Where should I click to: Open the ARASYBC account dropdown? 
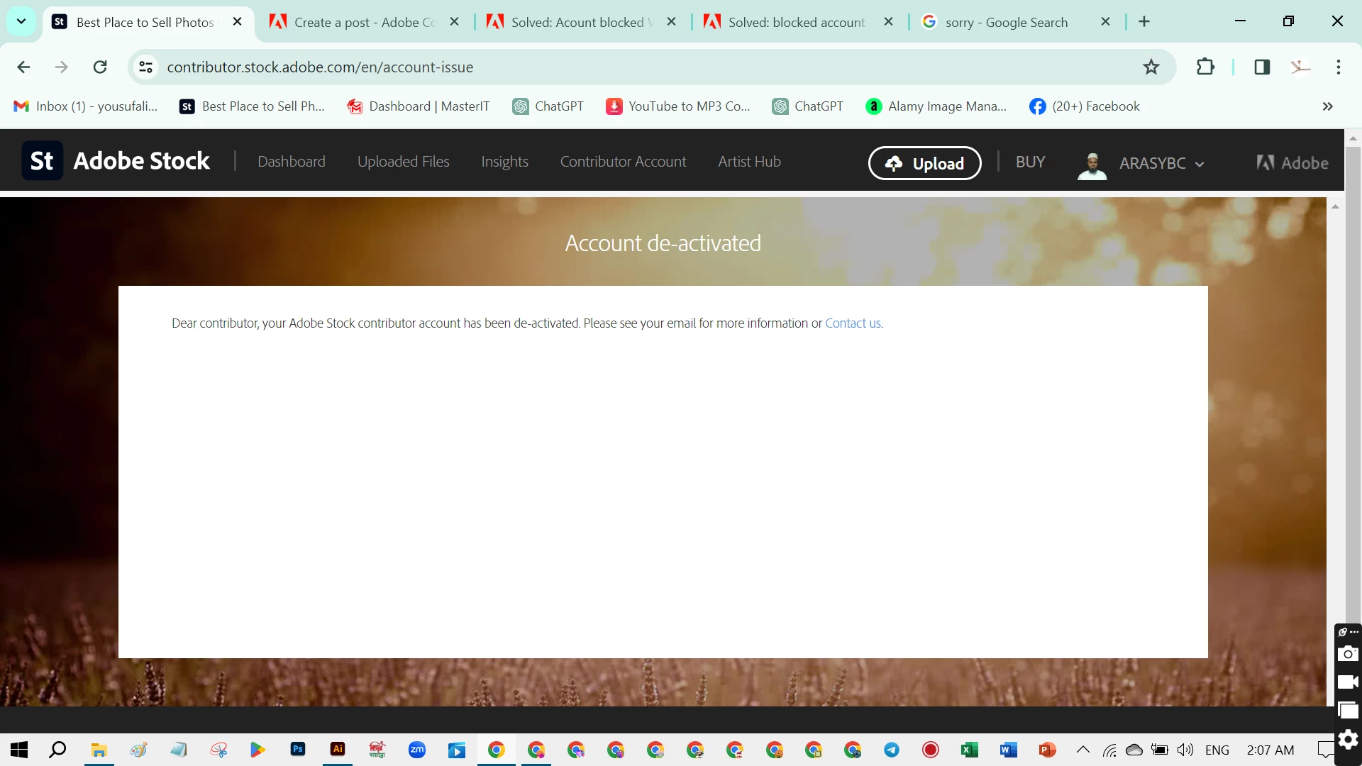coord(1161,164)
